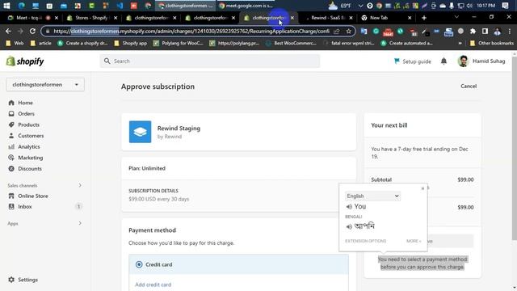Click the page vertical scrollbar

point(515,149)
